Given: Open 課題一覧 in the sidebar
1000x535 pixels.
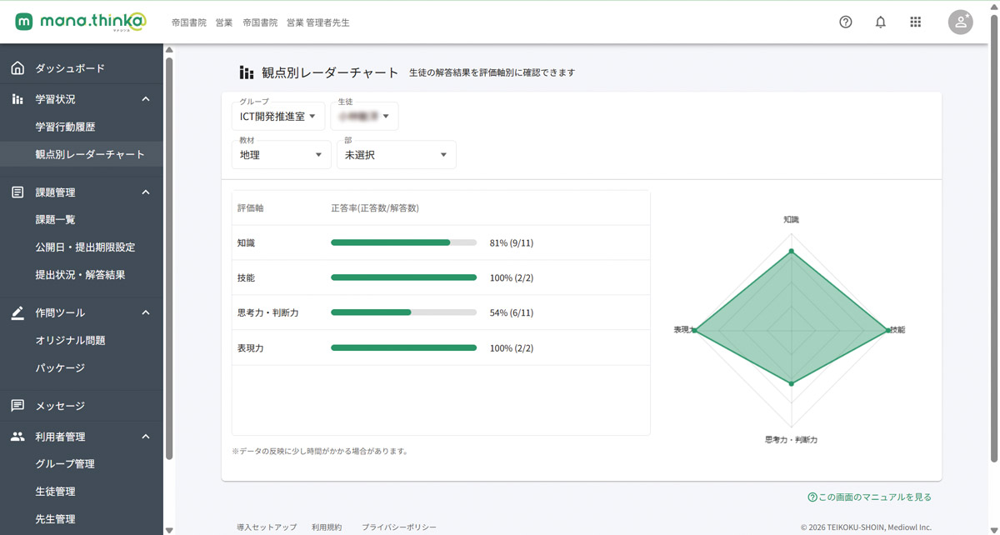Looking at the screenshot, I should (x=55, y=220).
